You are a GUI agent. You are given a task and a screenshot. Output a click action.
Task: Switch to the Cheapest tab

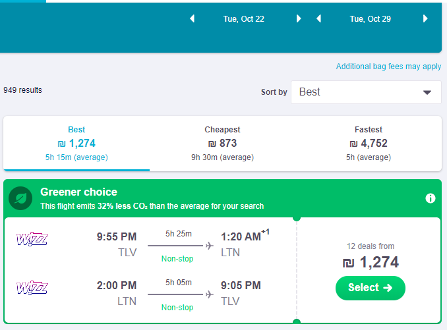222,143
